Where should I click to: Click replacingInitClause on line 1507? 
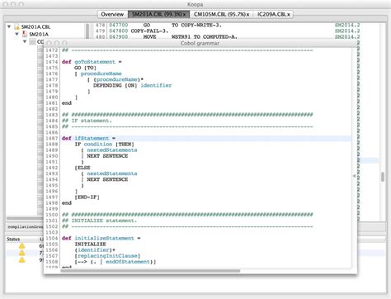[x=107, y=256]
